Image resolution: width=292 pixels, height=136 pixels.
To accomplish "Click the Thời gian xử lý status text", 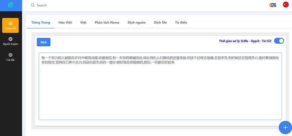I will (245, 41).
